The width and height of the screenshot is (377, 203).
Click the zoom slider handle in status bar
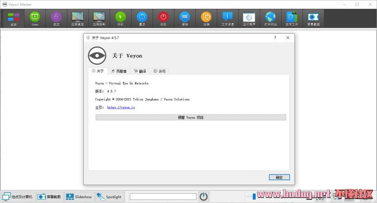pos(254,196)
